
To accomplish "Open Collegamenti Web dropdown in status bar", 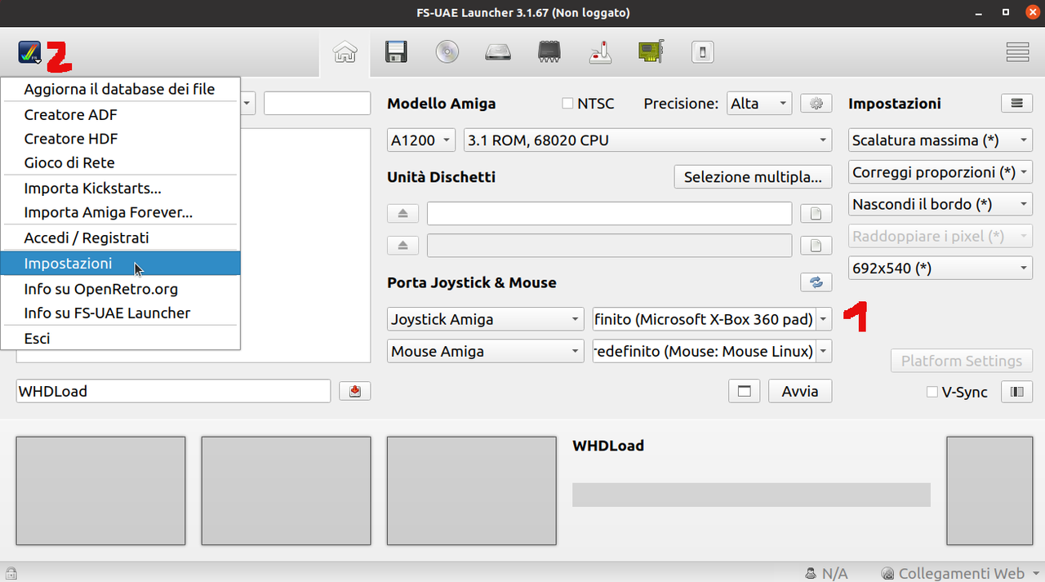I will pos(960,574).
